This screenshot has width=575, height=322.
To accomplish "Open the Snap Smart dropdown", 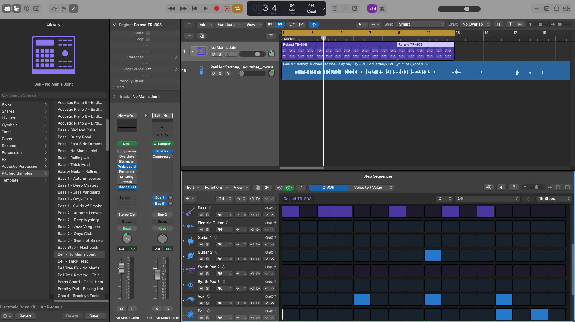I will click(421, 24).
